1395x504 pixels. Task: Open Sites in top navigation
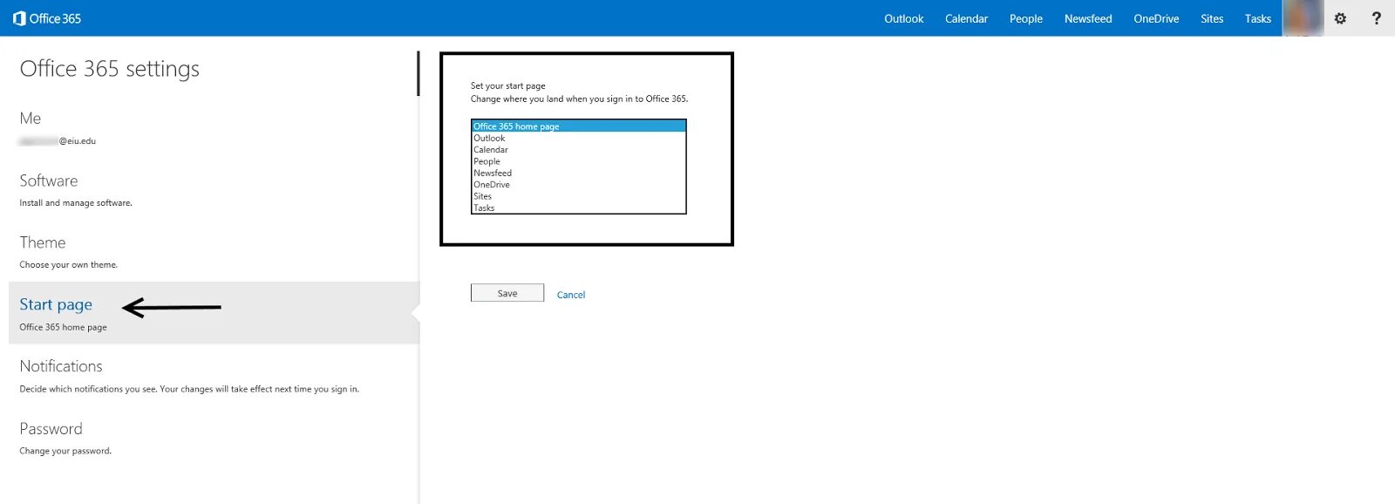[x=1212, y=18]
